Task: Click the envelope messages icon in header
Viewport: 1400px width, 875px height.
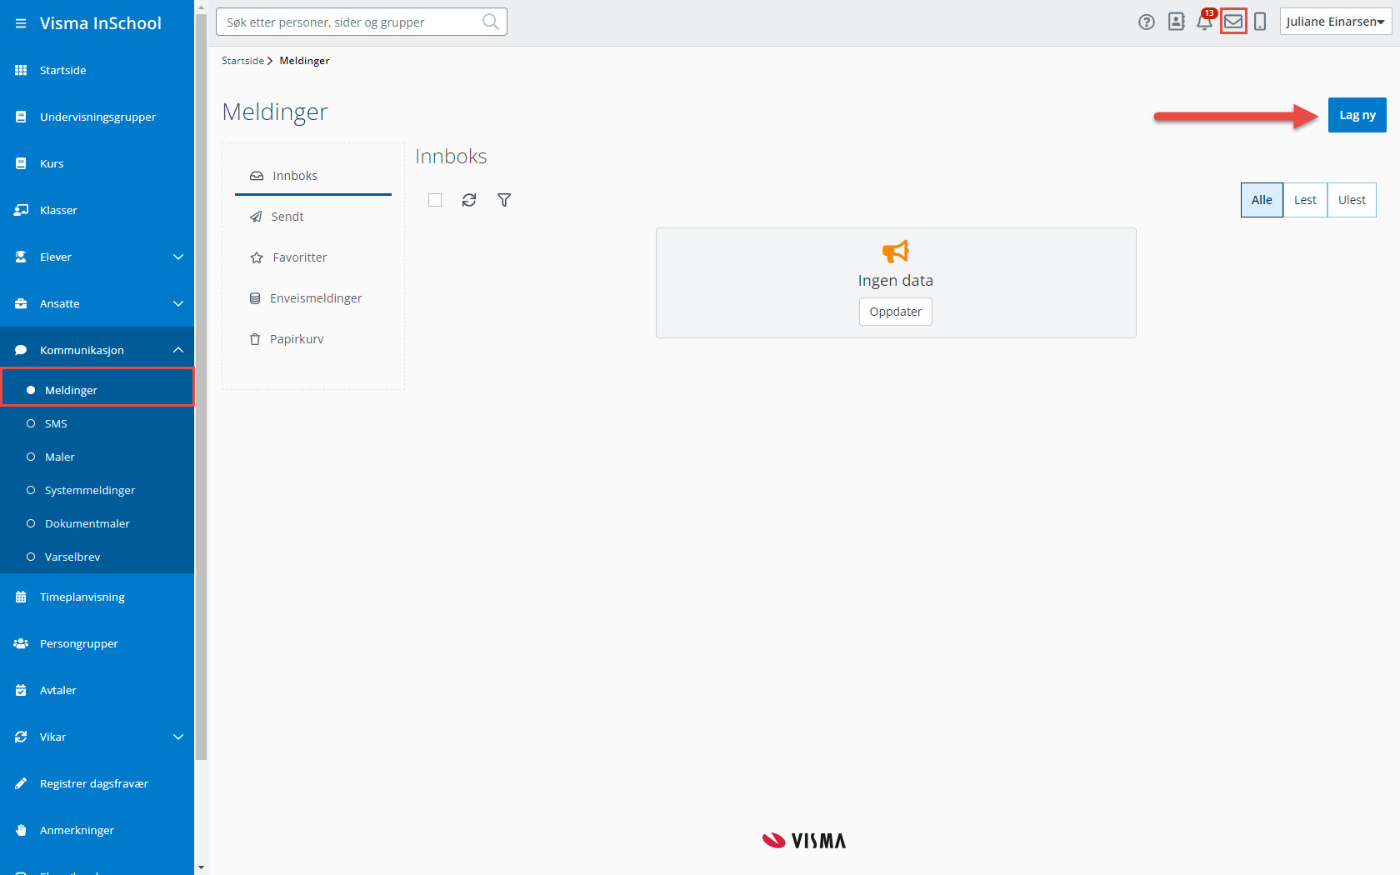Action: point(1233,22)
